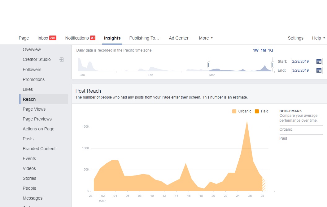The height and width of the screenshot is (207, 327).
Task: Grab the right range slider handle
Action: (272, 65)
